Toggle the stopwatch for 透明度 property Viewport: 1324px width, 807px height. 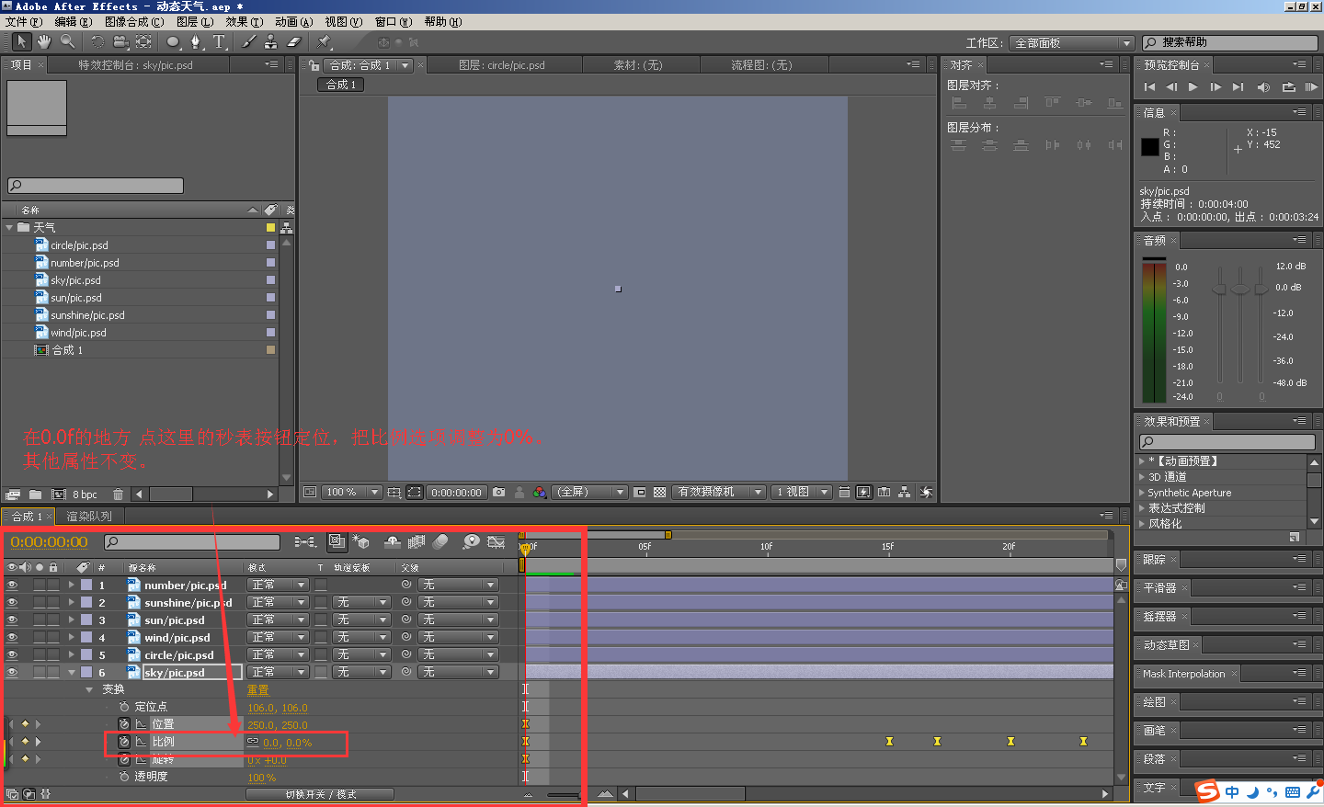(124, 777)
